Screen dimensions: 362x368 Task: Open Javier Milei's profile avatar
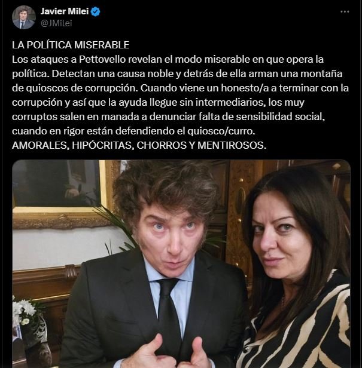point(24,17)
